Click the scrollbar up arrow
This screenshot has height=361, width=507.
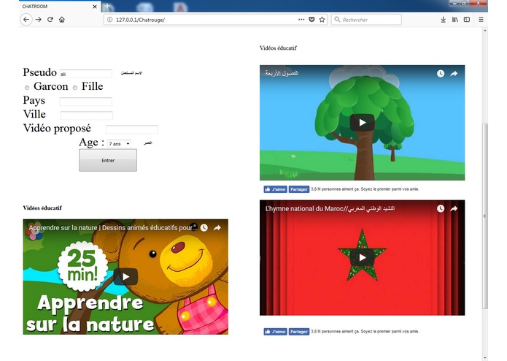484,30
